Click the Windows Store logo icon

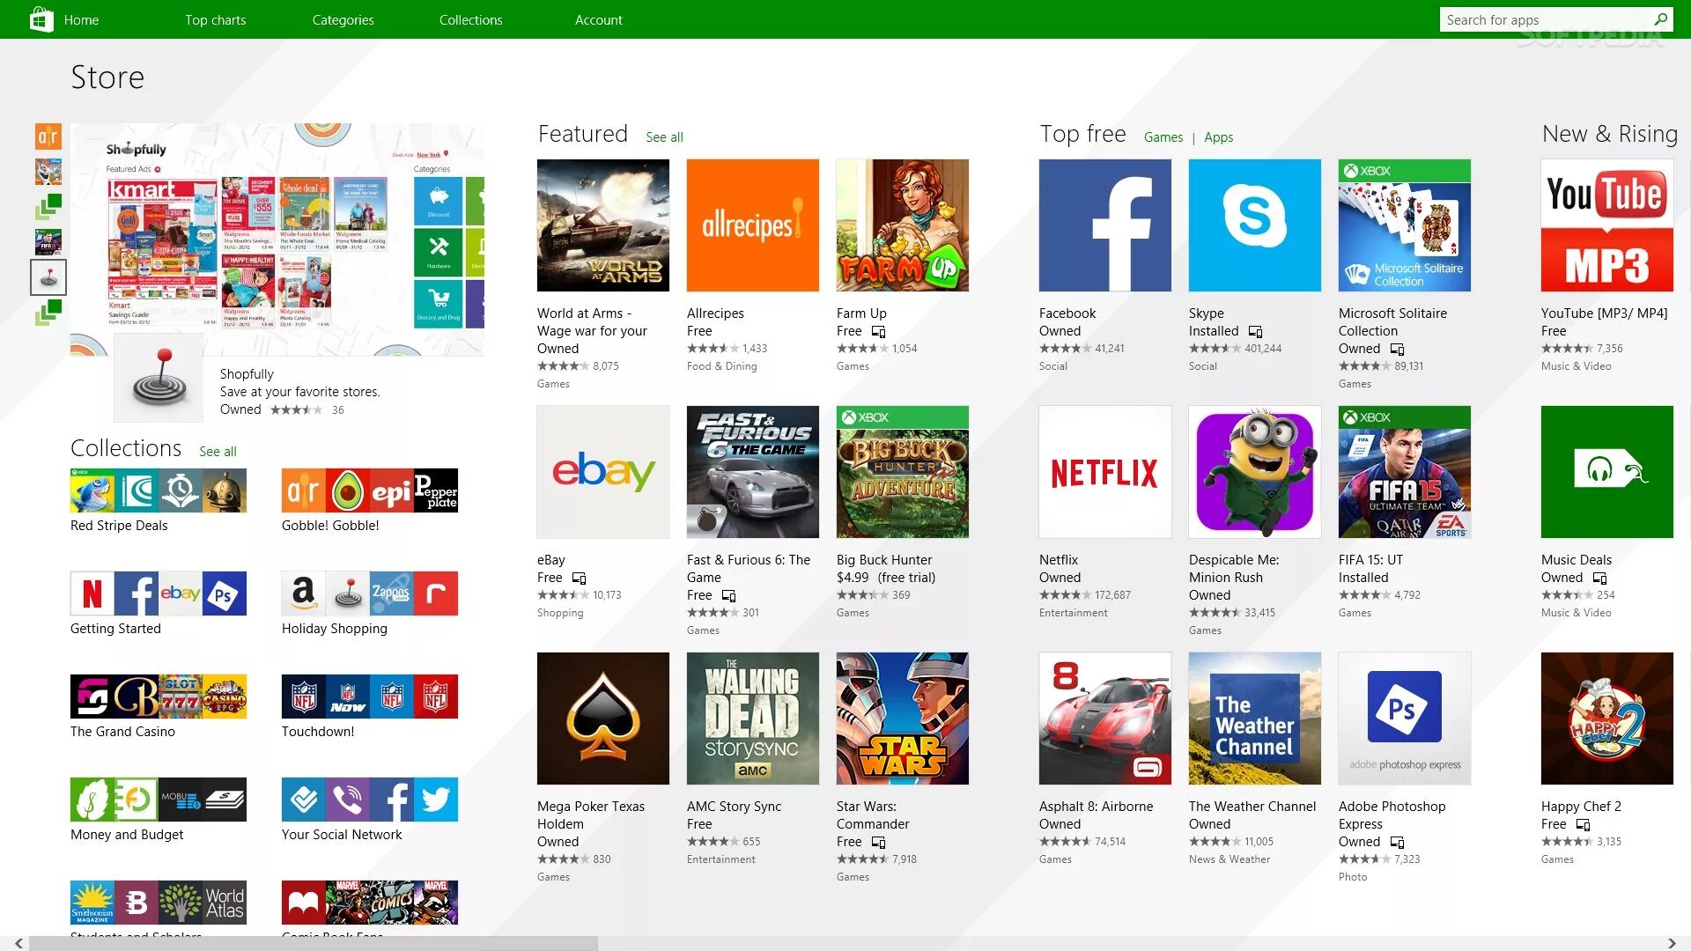pos(41,19)
